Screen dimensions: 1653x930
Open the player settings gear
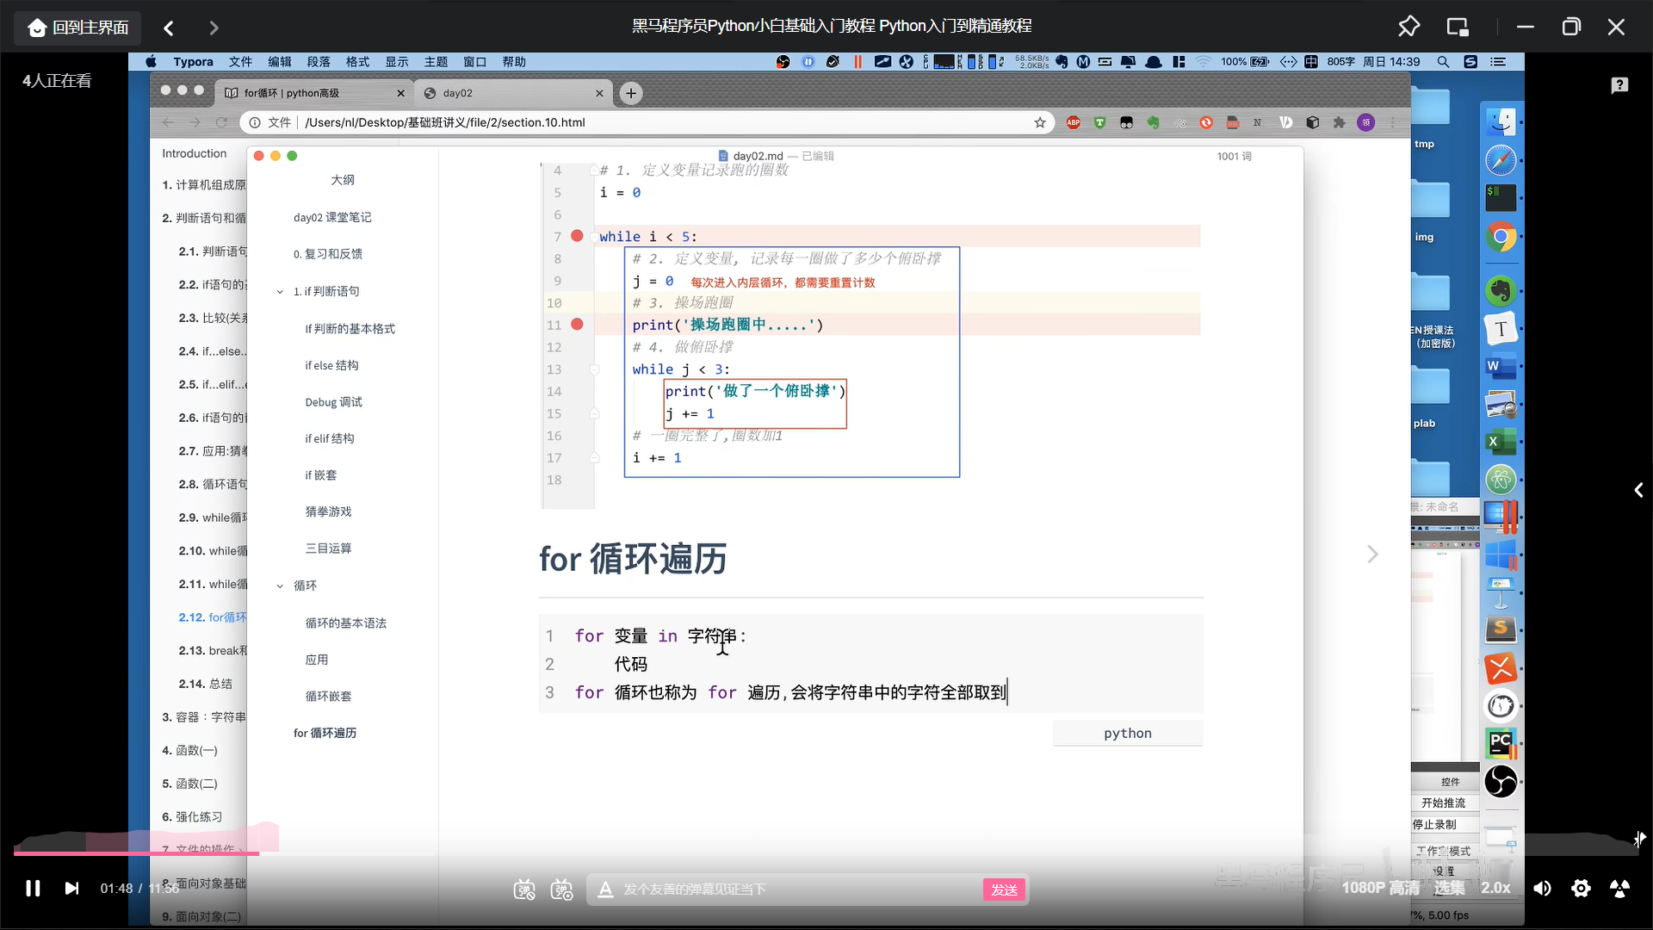(1581, 888)
